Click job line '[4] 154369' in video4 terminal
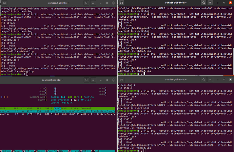Viewport: 234px width, 152px height. [125, 139]
